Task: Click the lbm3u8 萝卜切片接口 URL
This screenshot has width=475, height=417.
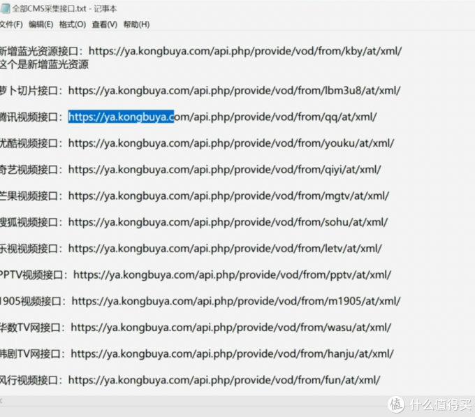Action: 234,91
